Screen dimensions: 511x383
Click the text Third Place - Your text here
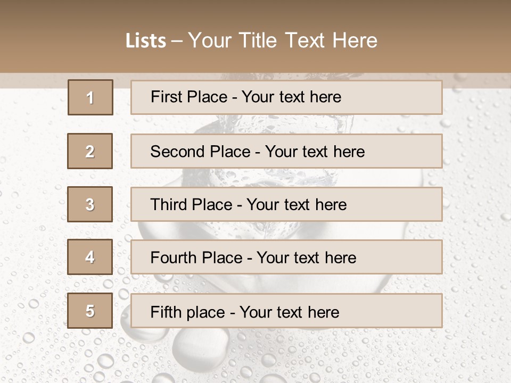249,204
